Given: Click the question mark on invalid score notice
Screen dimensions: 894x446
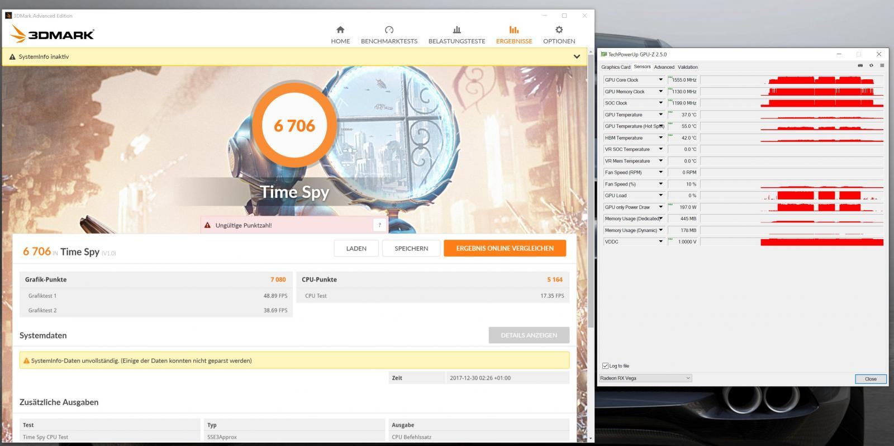Looking at the screenshot, I should click(379, 225).
